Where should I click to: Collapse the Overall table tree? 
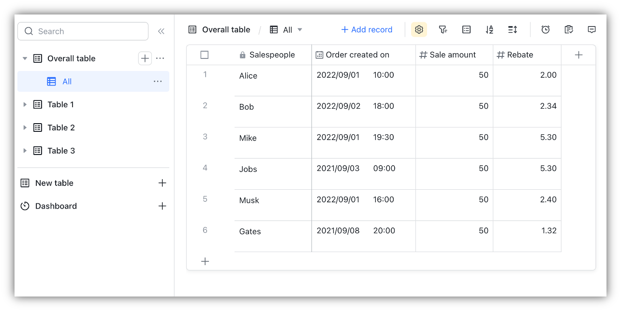[25, 58]
